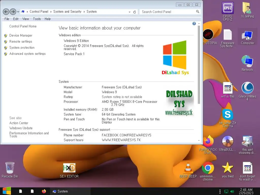Open the 'you tried' star icon
The width and height of the screenshot is (260, 195).
coord(227,170)
